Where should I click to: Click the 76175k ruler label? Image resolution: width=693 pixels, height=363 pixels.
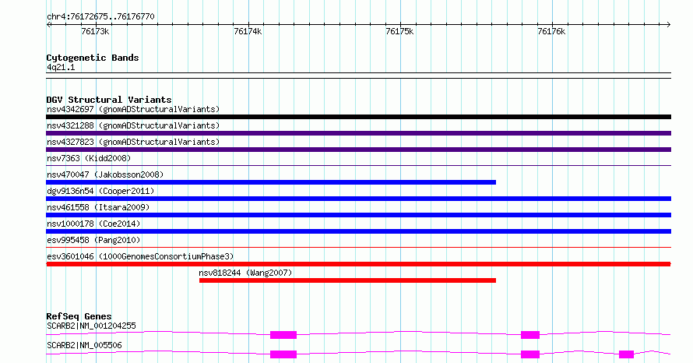click(399, 31)
